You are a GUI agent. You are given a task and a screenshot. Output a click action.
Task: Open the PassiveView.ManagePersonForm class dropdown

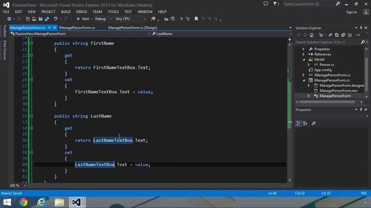80,34
